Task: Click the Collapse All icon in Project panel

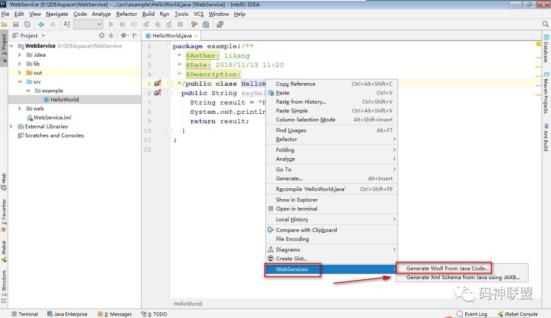Action: pyautogui.click(x=111, y=36)
